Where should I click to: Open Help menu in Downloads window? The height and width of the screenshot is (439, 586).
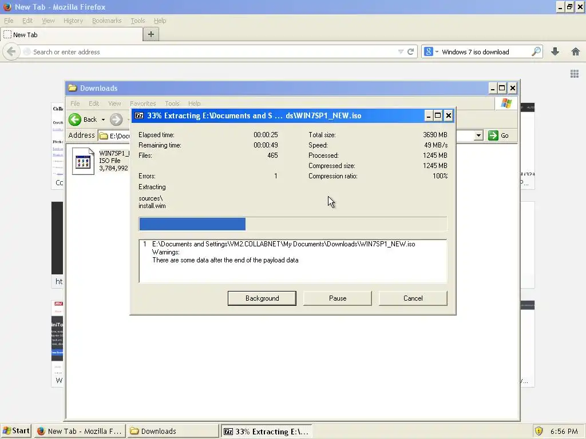pyautogui.click(x=195, y=103)
